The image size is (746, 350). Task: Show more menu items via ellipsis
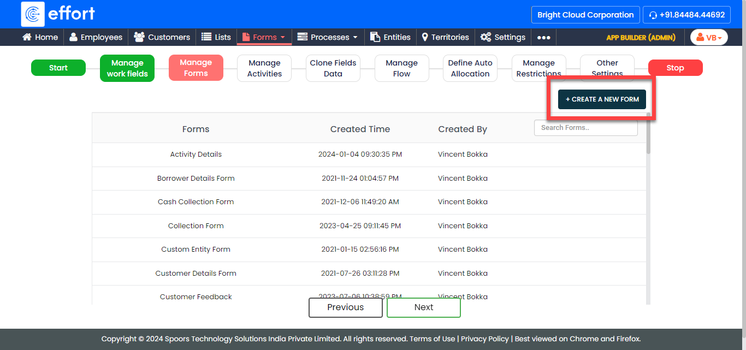(x=543, y=38)
